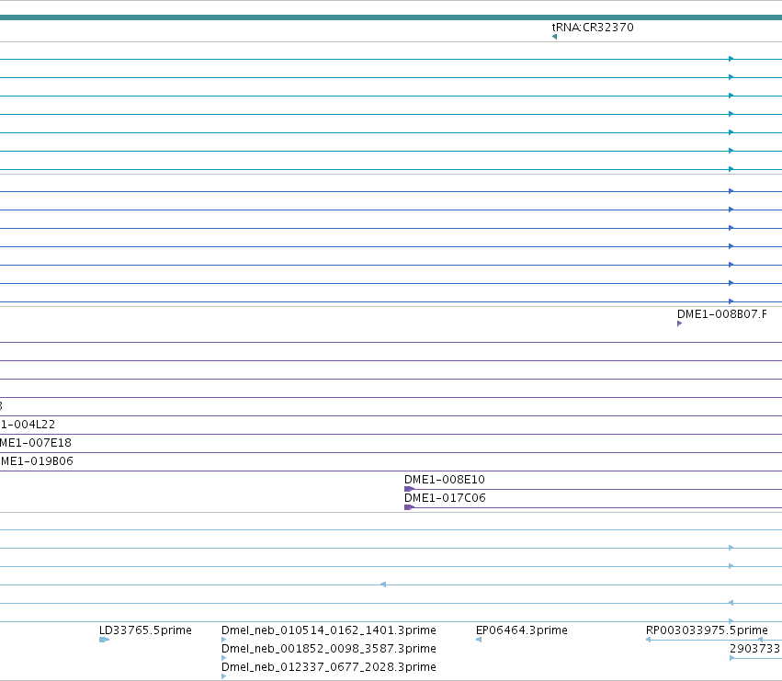Click the tRNA:CR32370 feature label

click(593, 27)
